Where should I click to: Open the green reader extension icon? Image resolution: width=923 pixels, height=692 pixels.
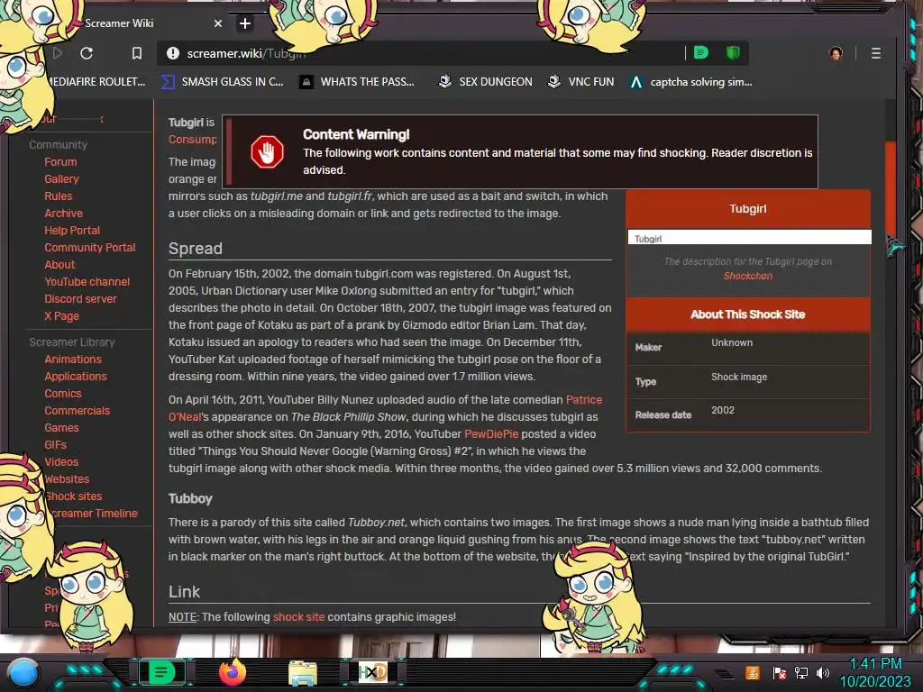701,53
